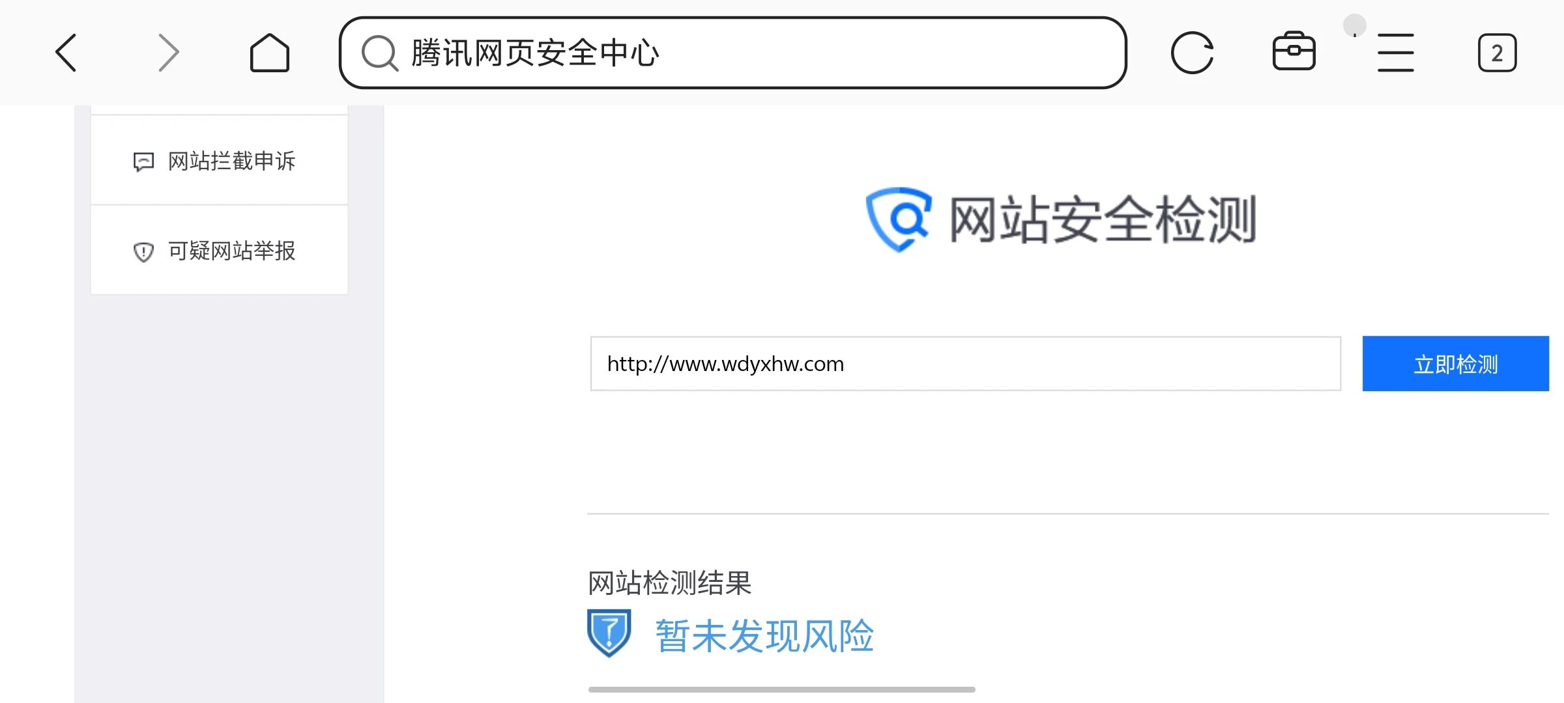This screenshot has height=703, width=1564.
Task: Click the 暂未发现风险 result text
Action: point(764,636)
